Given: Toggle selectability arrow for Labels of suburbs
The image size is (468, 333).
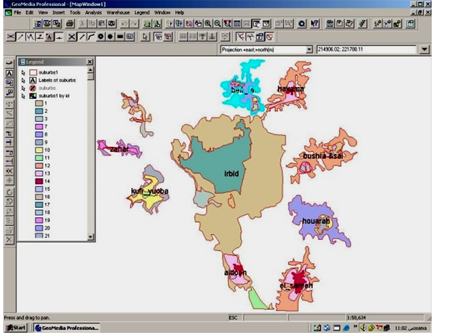Looking at the screenshot, I should (23, 80).
